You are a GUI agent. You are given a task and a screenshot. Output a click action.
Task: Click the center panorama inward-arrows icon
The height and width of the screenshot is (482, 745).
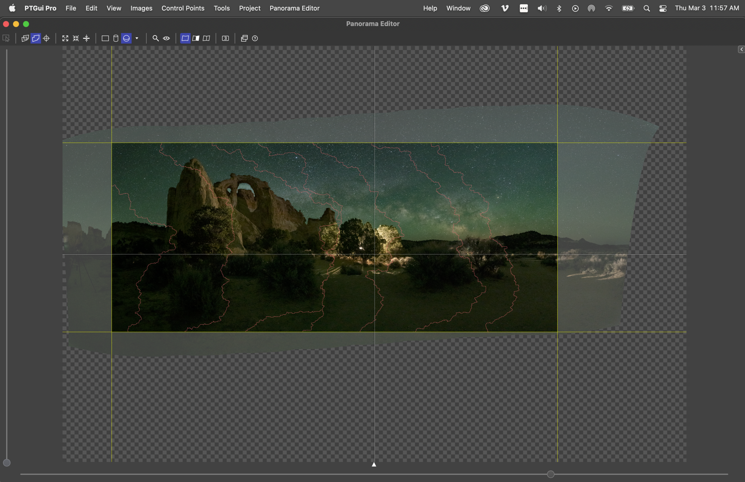point(76,38)
